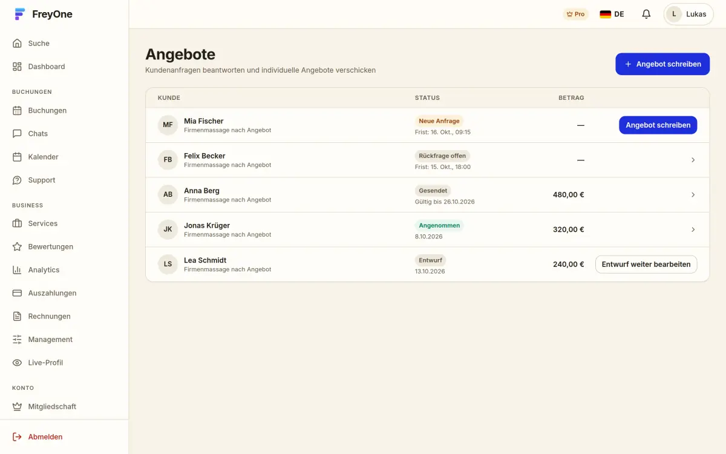Click top Angebot schreiben button with plus
Screen dimensions: 726x454
pyautogui.click(x=662, y=64)
